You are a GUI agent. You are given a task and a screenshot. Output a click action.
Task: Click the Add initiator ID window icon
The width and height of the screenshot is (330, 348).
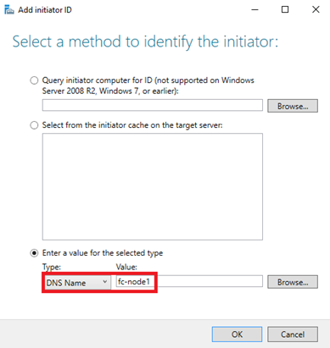point(9,10)
